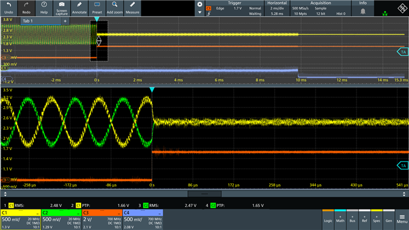Viewport: 409px width, 230px height.
Task: Click left up-down arrows of results bar
Action: [x=5, y=194]
